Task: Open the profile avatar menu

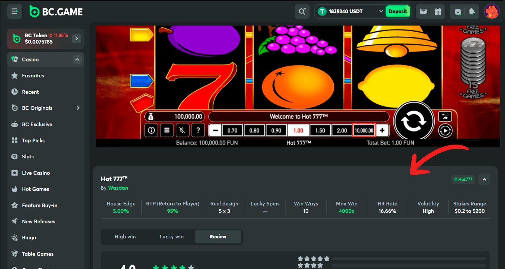Action: click(492, 11)
